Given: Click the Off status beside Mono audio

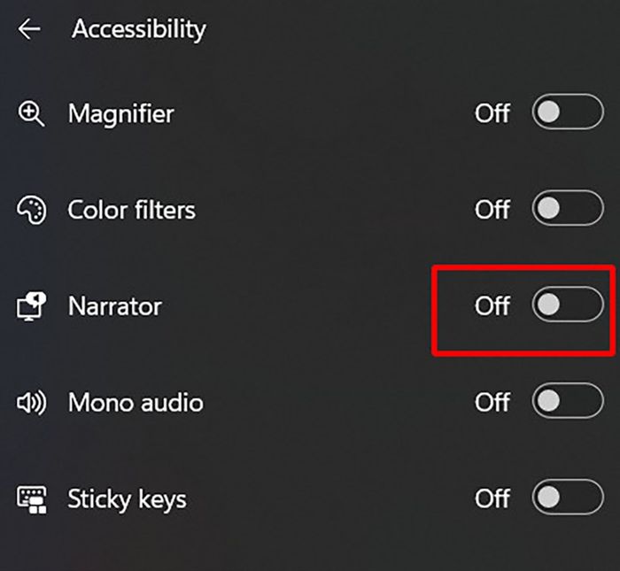Looking at the screenshot, I should [492, 403].
